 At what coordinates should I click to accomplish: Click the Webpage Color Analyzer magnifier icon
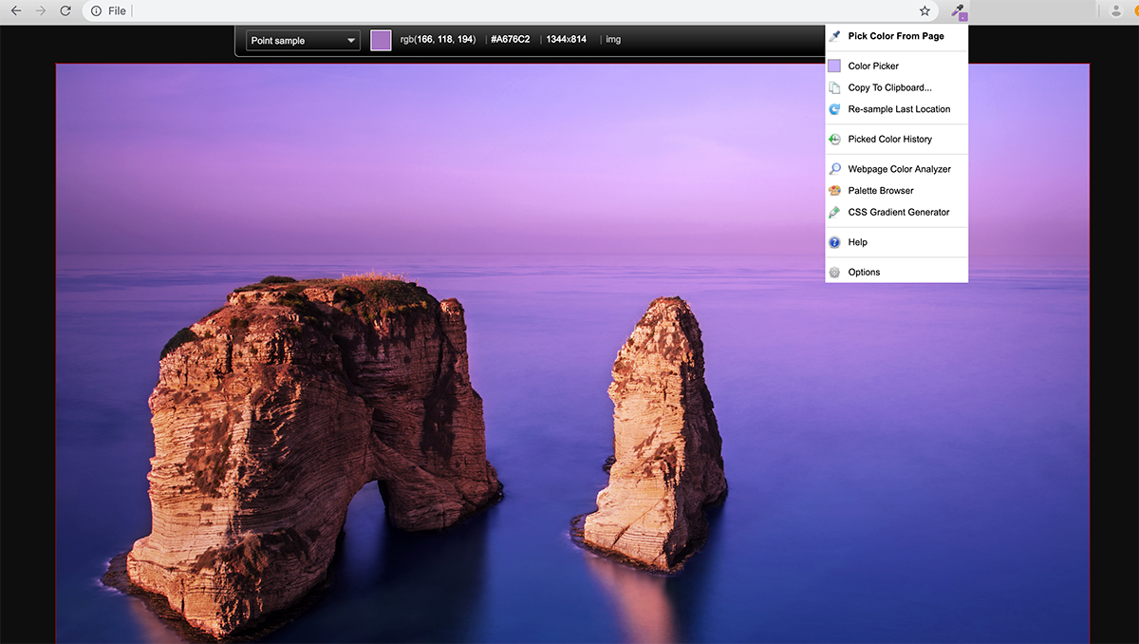click(836, 168)
